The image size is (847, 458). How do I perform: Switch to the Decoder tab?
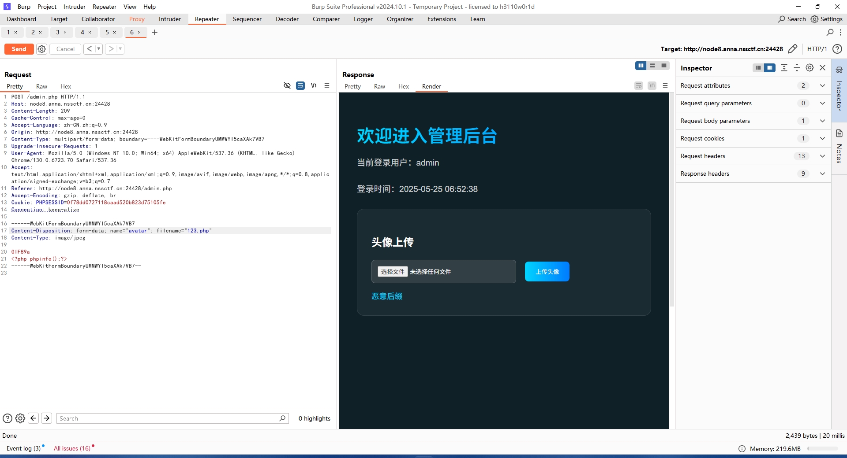(x=287, y=19)
